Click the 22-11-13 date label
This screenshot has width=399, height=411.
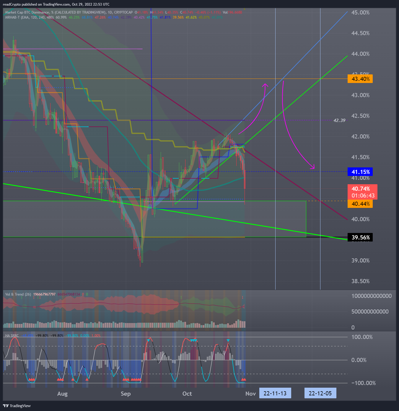coord(275,393)
